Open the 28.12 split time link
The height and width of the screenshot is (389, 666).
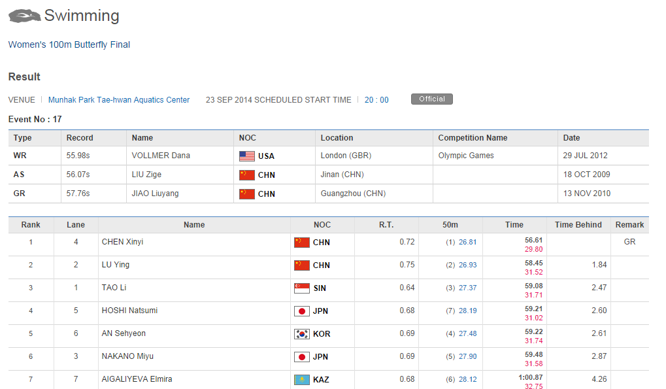pos(468,379)
